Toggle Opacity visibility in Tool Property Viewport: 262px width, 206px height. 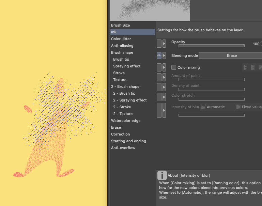(x=159, y=44)
